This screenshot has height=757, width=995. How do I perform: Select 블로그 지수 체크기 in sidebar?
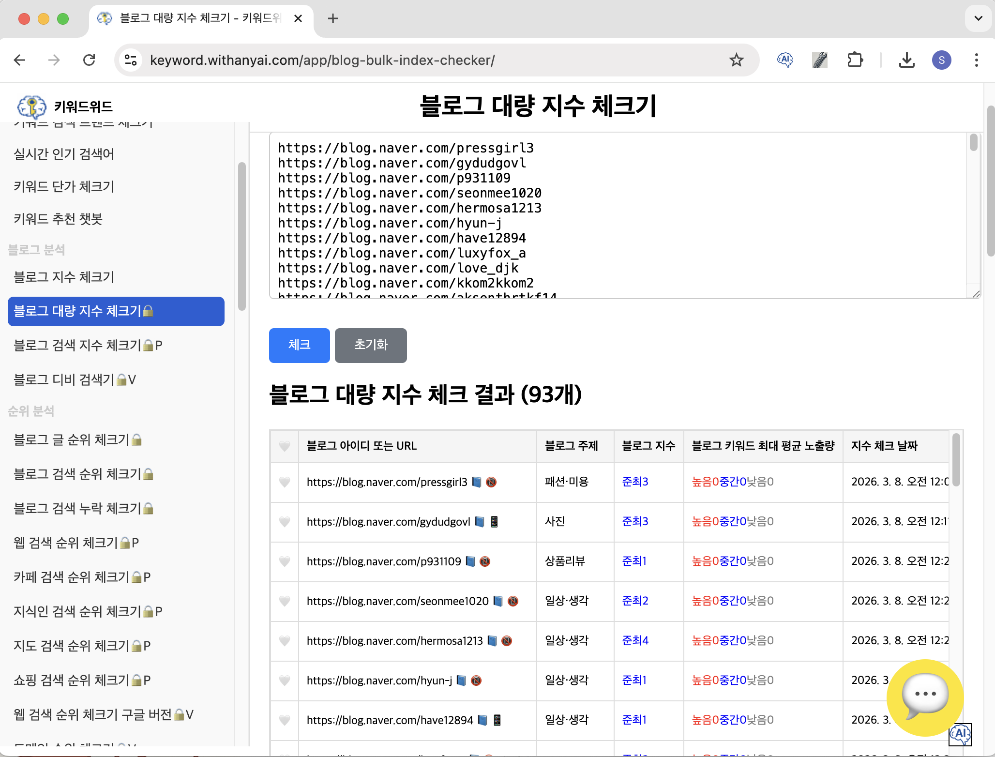point(64,277)
